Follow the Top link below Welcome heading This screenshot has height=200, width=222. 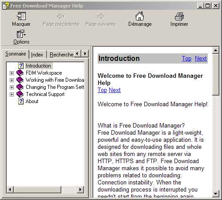point(102,90)
